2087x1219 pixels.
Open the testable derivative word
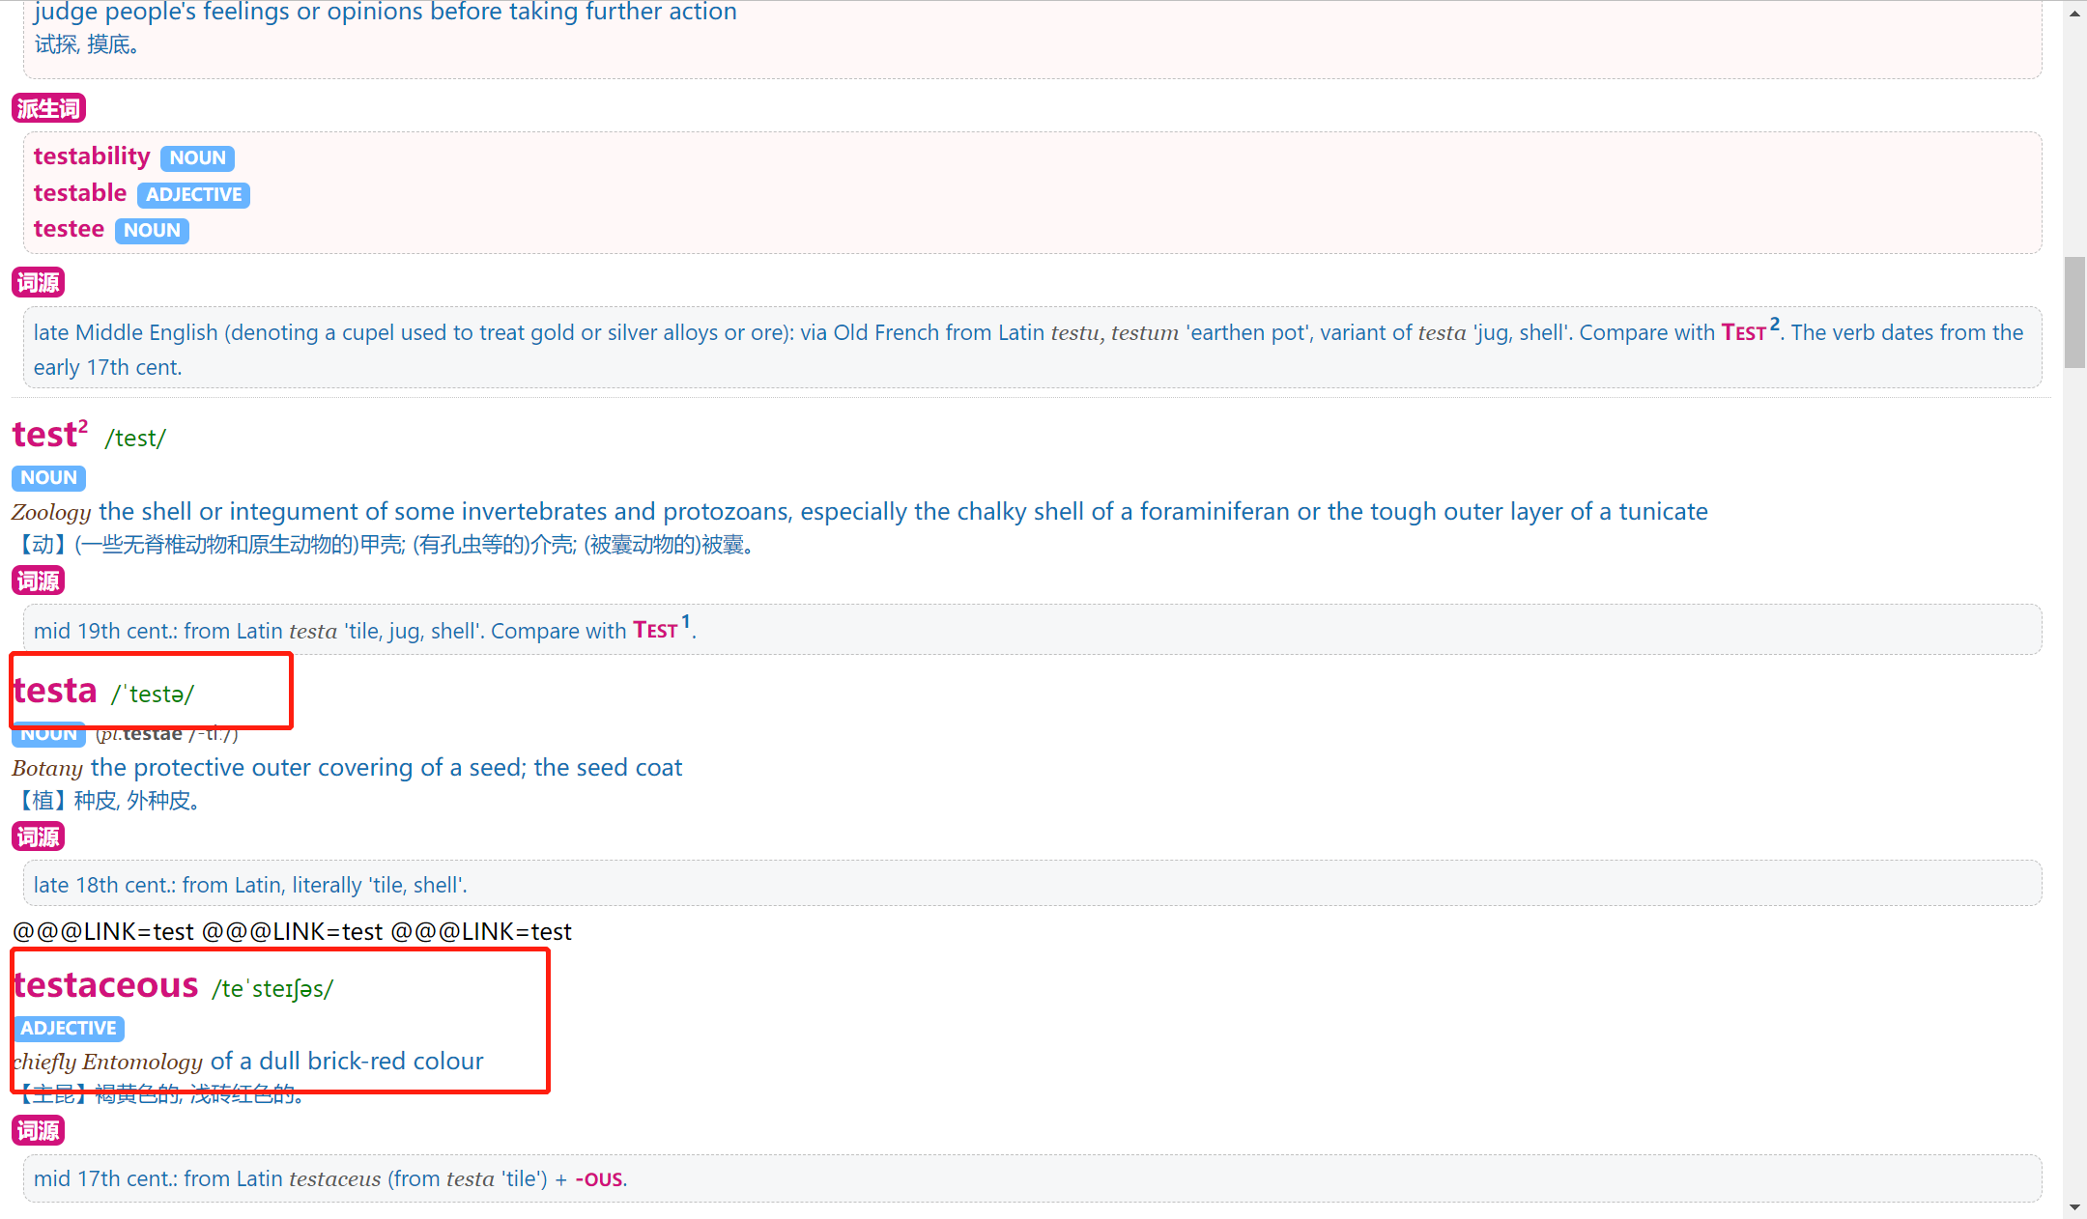pyautogui.click(x=80, y=193)
